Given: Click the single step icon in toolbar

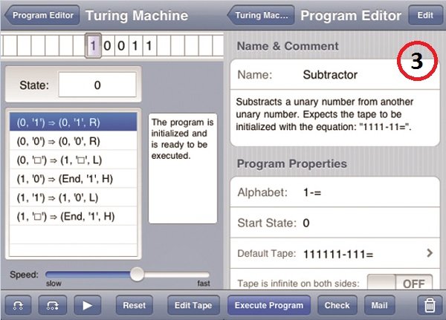Looking at the screenshot, I should [x=19, y=305].
